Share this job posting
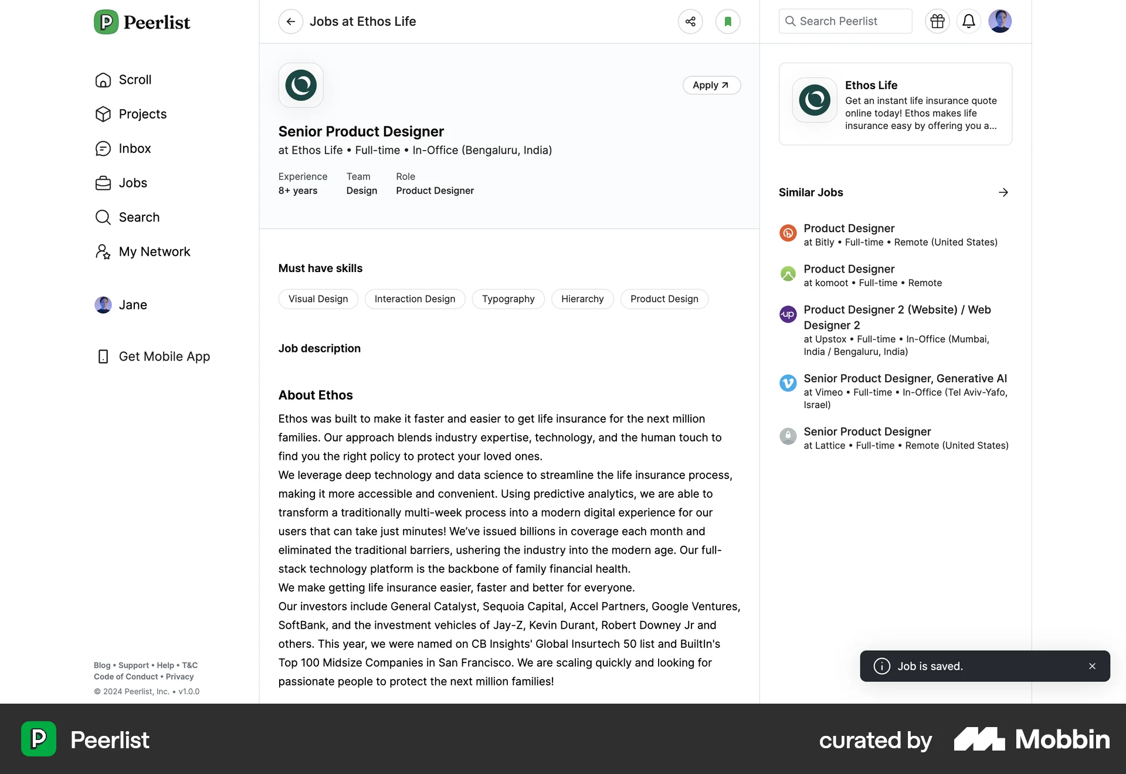The height and width of the screenshot is (774, 1126). click(x=690, y=21)
